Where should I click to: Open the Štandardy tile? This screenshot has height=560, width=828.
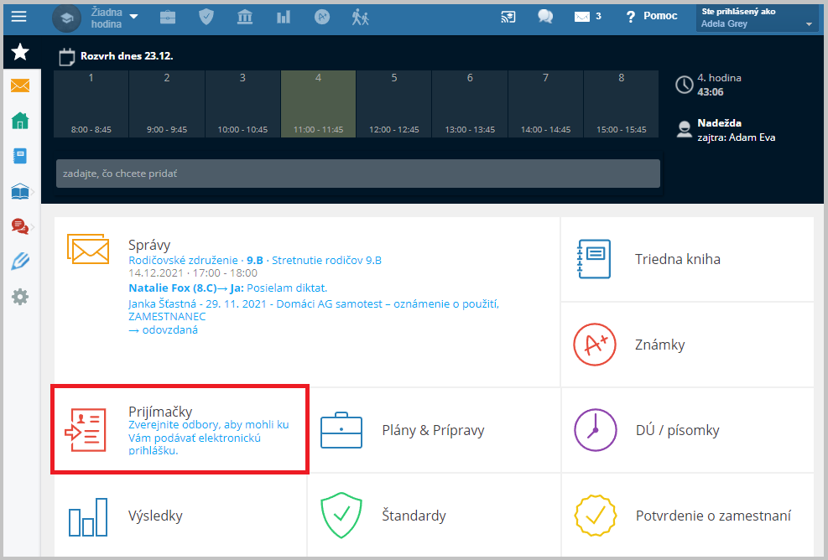(434, 516)
